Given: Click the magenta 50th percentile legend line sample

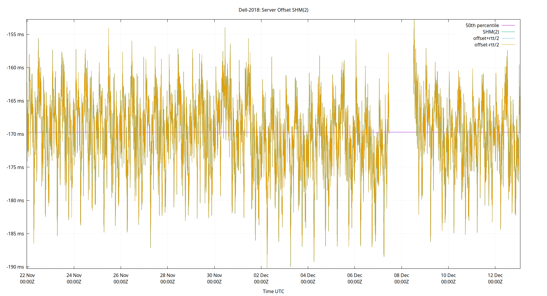Looking at the screenshot, I should click(508, 25).
